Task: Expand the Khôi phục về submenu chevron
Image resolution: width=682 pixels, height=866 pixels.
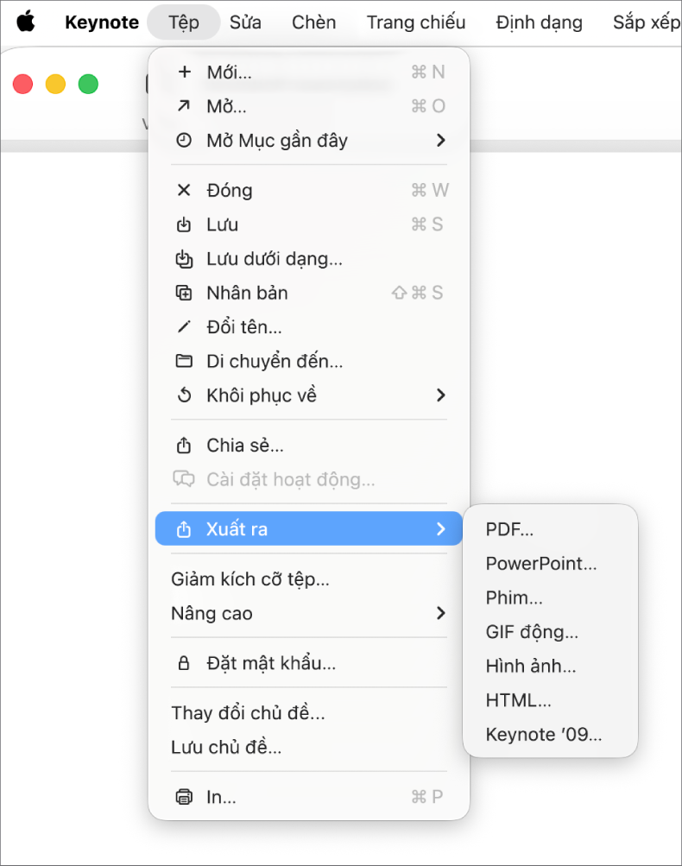Action: point(440,395)
